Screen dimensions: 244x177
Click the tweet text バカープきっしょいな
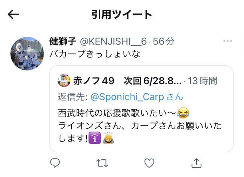coord(95,54)
